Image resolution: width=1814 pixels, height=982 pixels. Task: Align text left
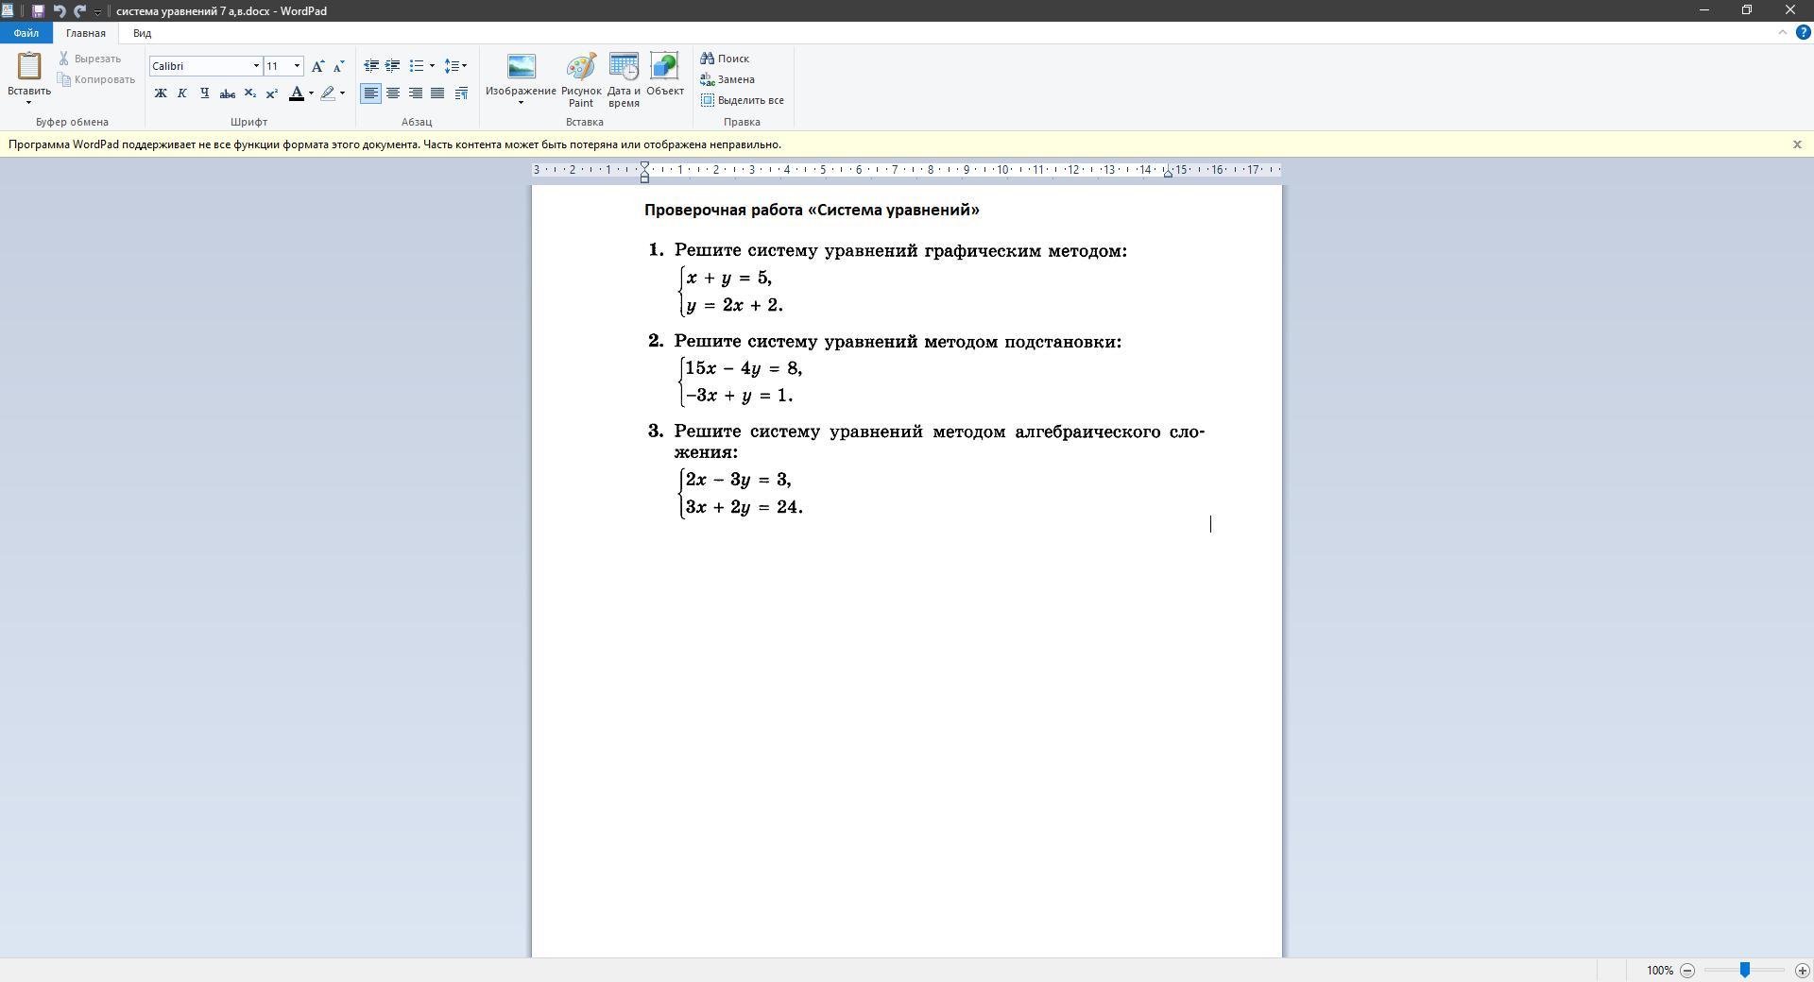point(371,93)
